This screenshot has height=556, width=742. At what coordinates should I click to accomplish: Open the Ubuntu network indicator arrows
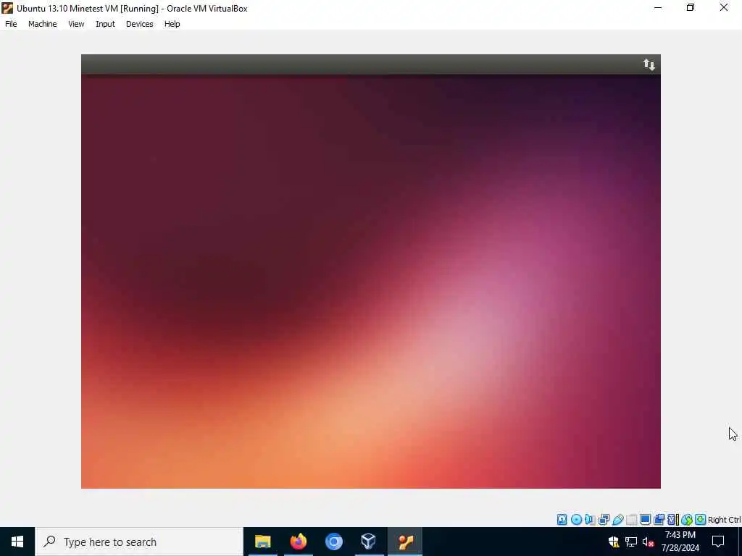[649, 64]
